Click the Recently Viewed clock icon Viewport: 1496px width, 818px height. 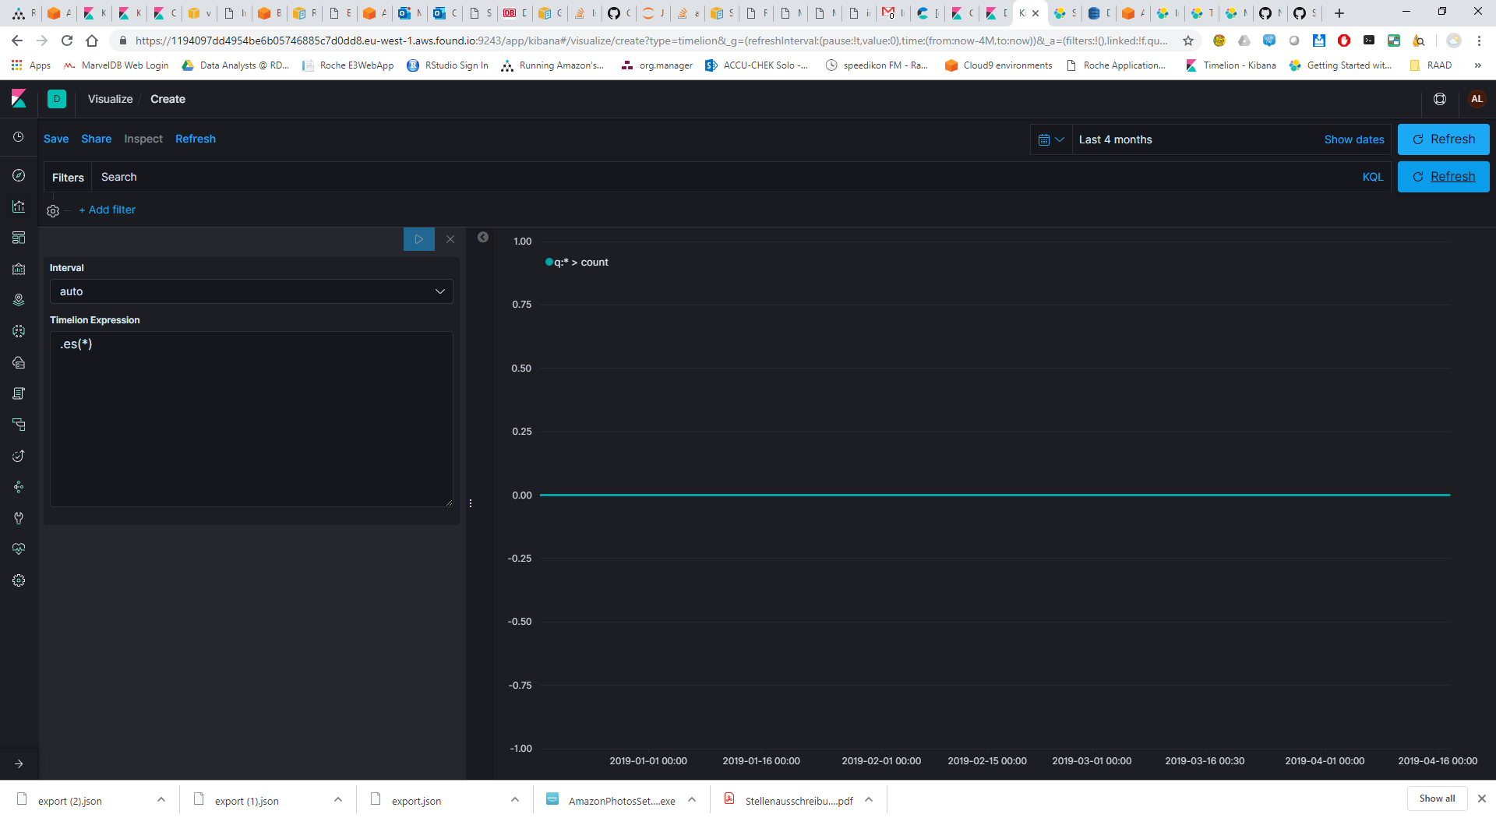[x=18, y=137]
